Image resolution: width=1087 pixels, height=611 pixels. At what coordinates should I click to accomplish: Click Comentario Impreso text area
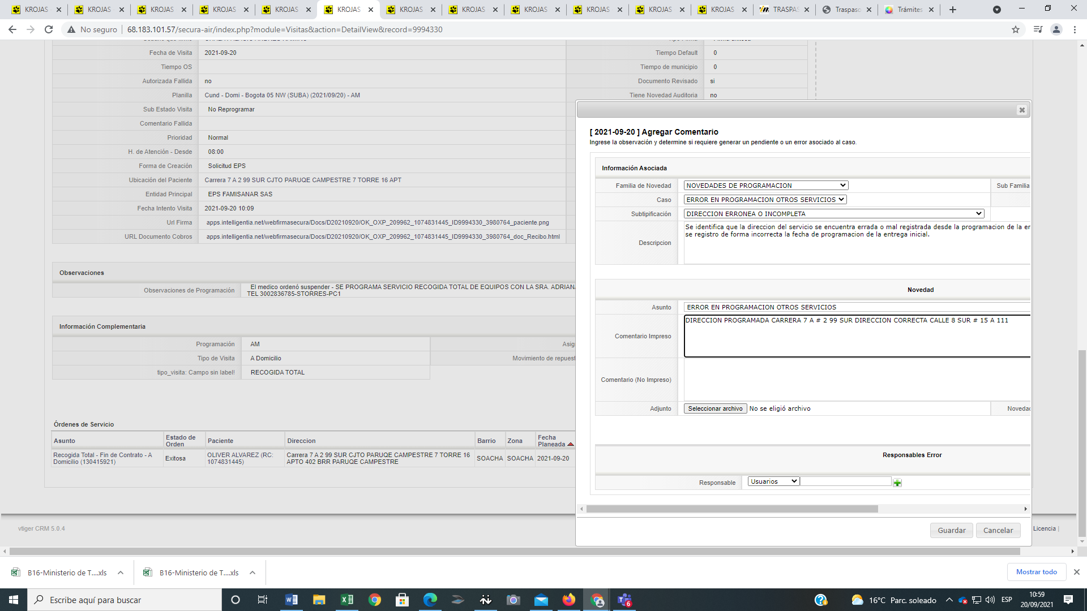pos(857,336)
